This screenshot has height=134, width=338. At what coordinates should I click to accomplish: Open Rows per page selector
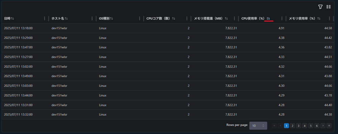(258, 126)
